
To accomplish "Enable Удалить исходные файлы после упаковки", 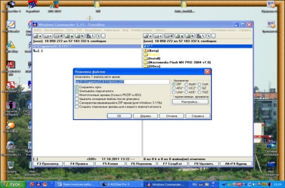I will pos(77,99).
